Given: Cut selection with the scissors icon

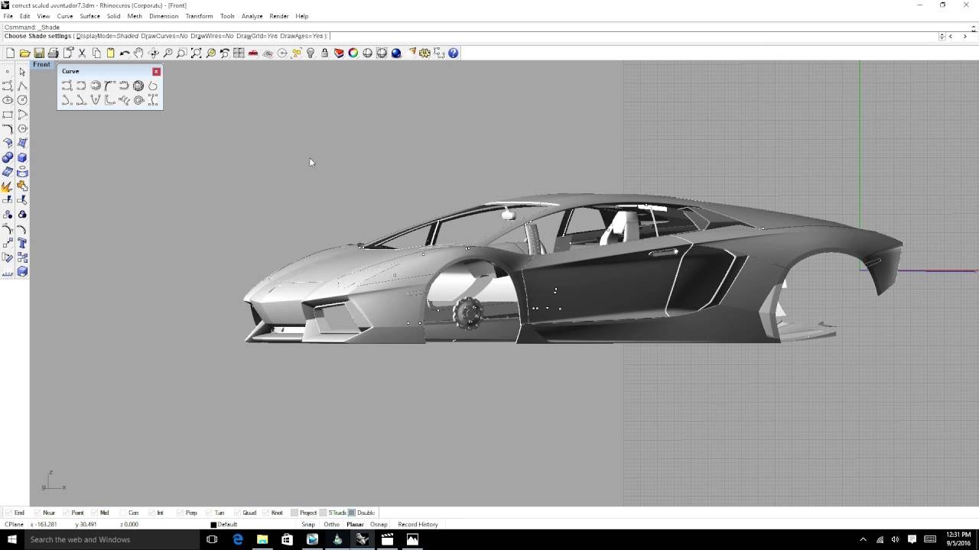Looking at the screenshot, I should [x=82, y=53].
